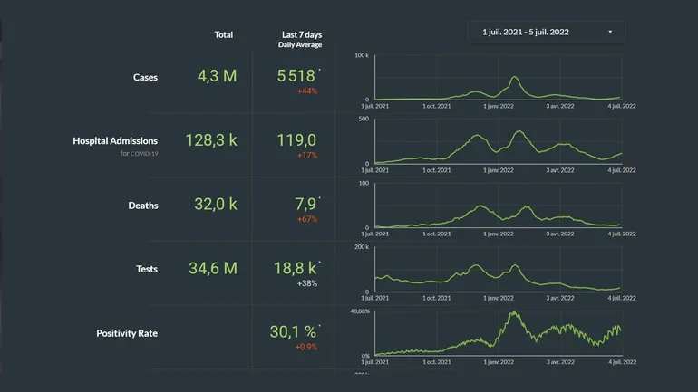
Task: Click the Tests line chart
Action: point(497,276)
